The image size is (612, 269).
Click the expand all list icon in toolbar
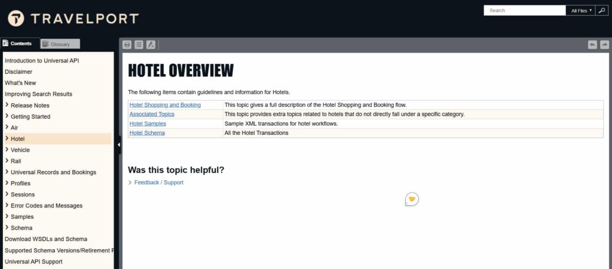tap(139, 45)
